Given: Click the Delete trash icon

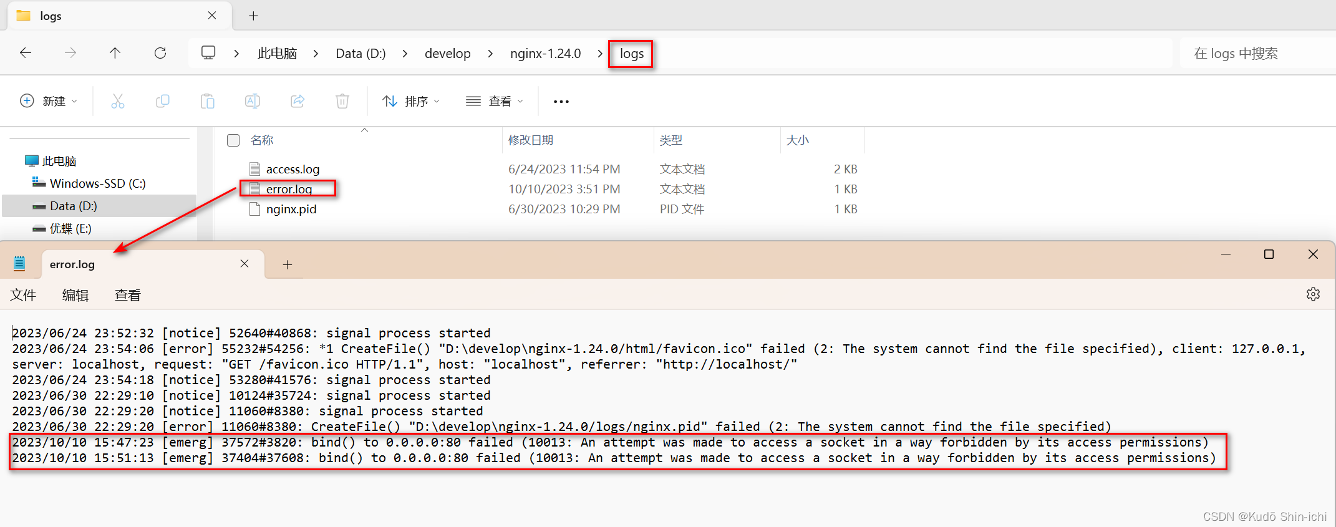Looking at the screenshot, I should tap(342, 101).
